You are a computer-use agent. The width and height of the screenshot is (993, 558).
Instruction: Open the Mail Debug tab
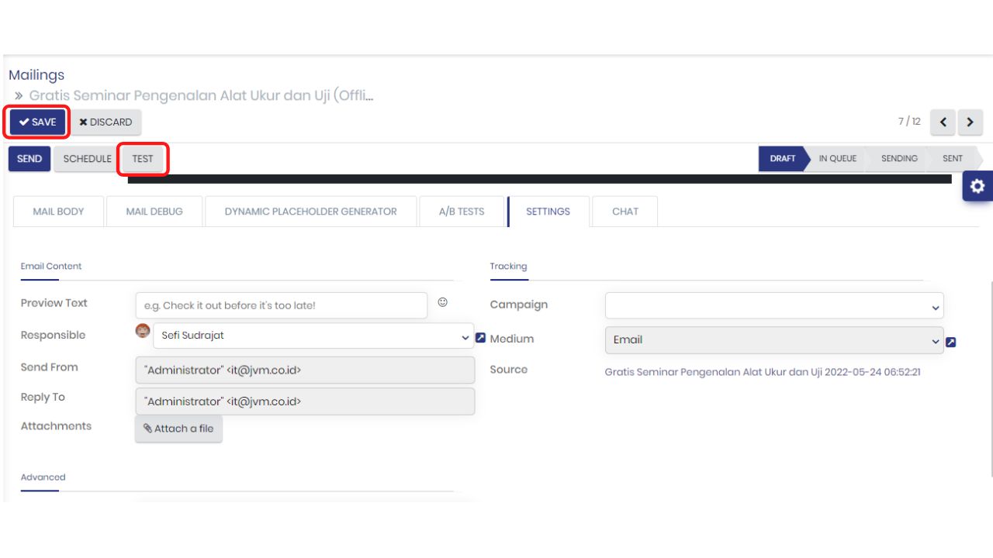[x=154, y=212]
